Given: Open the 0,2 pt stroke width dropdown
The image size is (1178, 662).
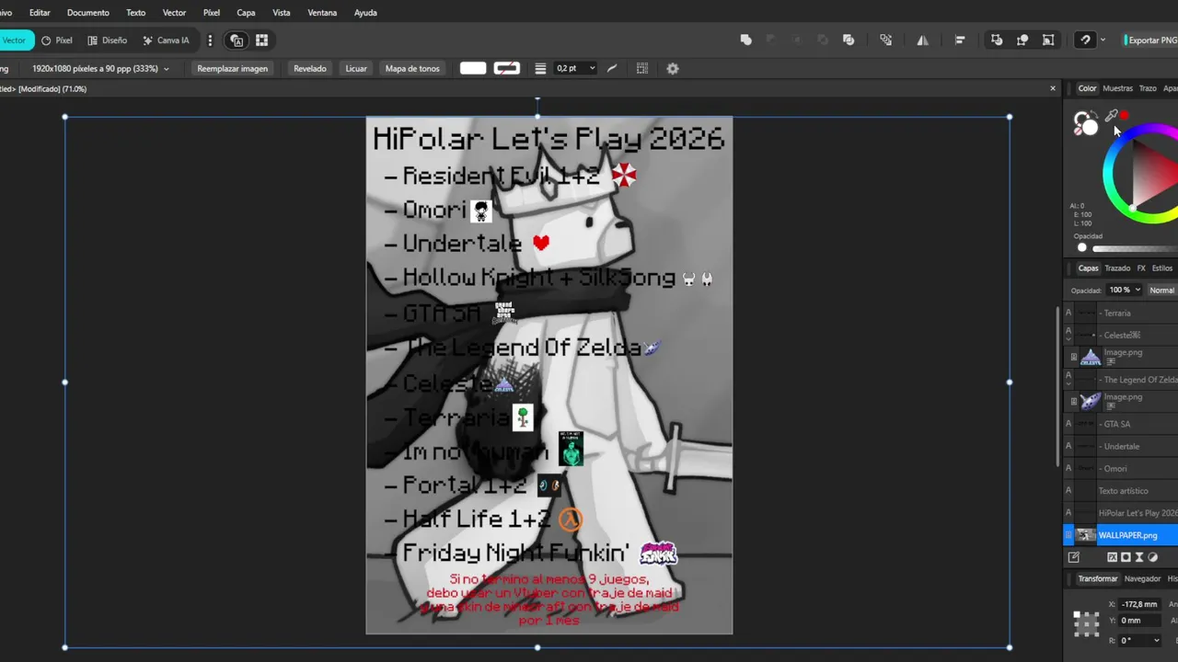Looking at the screenshot, I should [x=575, y=68].
